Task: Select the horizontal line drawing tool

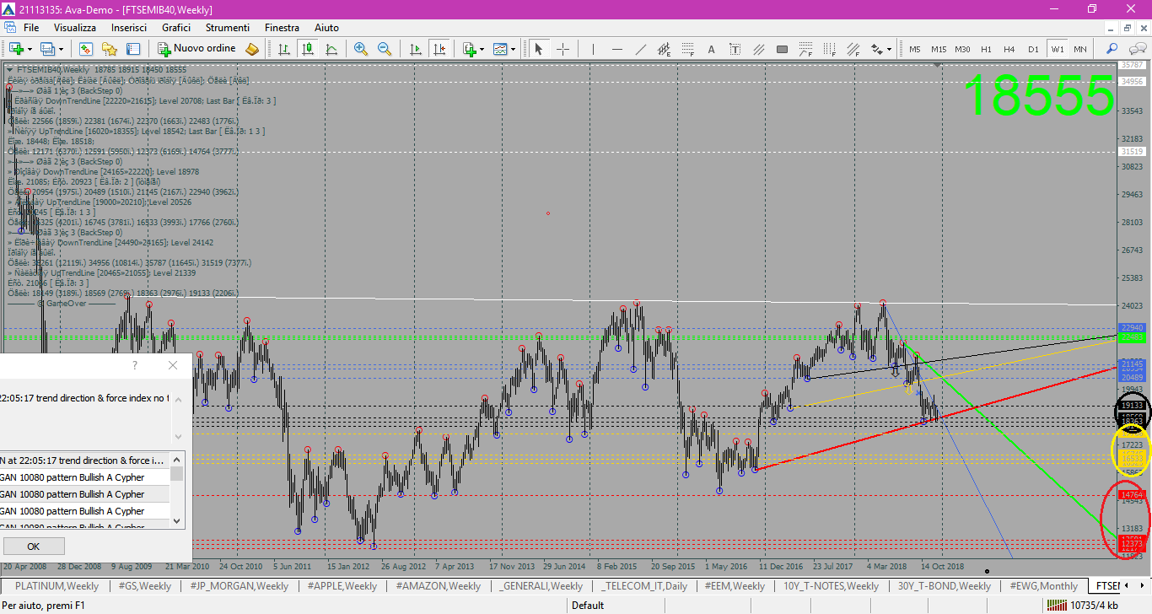Action: coord(616,49)
